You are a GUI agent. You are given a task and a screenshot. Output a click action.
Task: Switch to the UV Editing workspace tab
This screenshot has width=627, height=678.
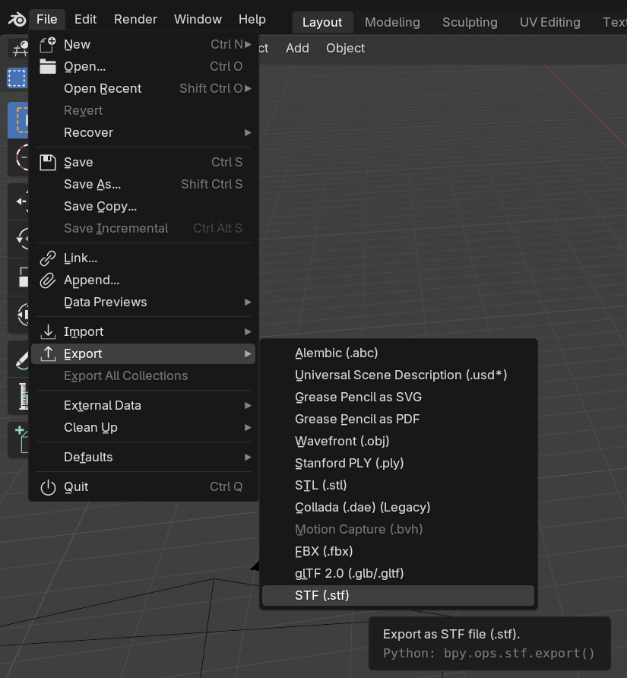pos(550,23)
